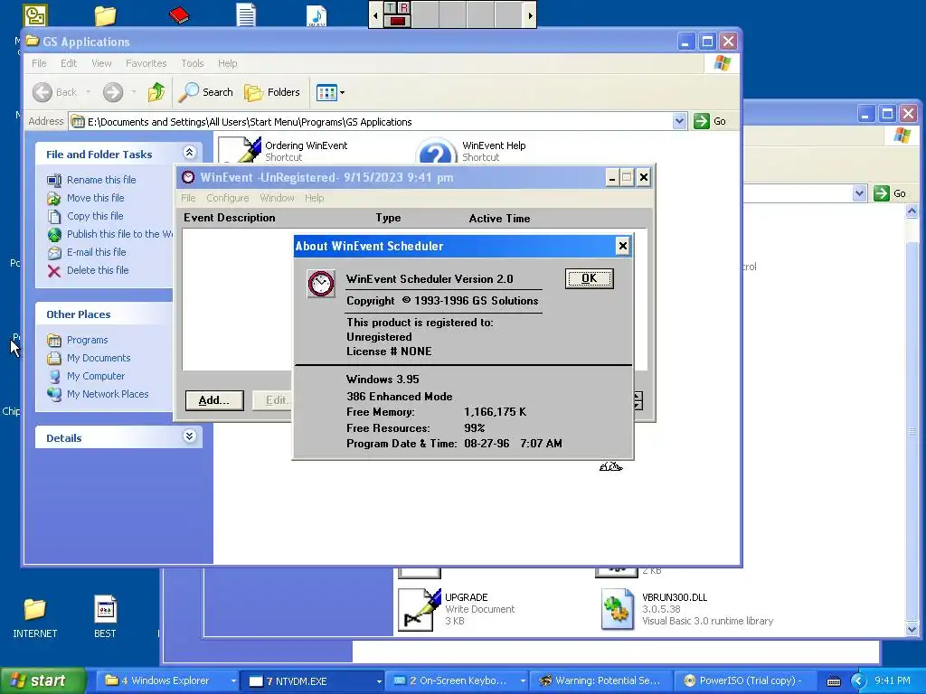Viewport: 926px width, 694px height.
Task: Click the Back button in GS Applications
Action: (x=55, y=92)
